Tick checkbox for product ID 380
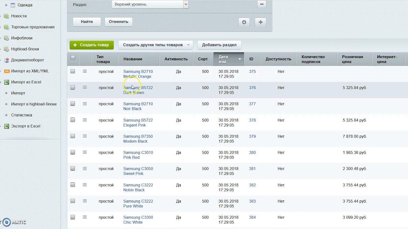This screenshot has width=408, height=229. (x=73, y=152)
